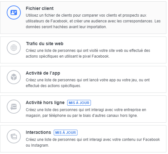Screen dimensions: 168x154
Task: Select the Fichier client description text
Action: pyautogui.click(x=93, y=21)
